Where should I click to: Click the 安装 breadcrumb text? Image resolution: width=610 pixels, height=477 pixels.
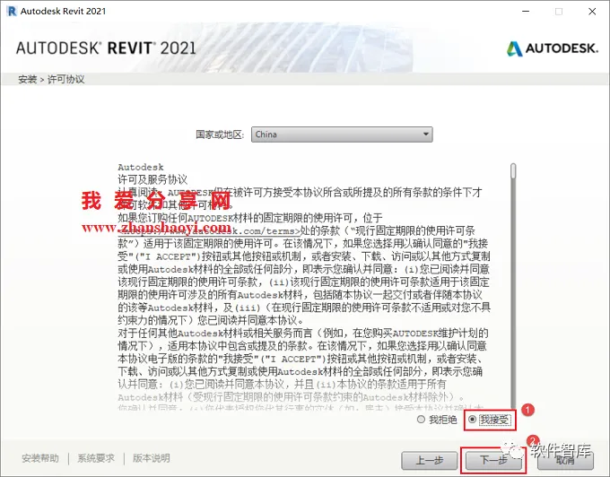(x=27, y=79)
